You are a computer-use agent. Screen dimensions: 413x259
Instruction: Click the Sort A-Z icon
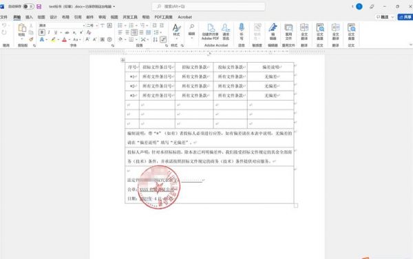point(156,39)
